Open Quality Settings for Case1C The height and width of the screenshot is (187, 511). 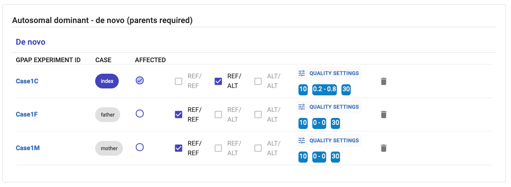pos(328,73)
